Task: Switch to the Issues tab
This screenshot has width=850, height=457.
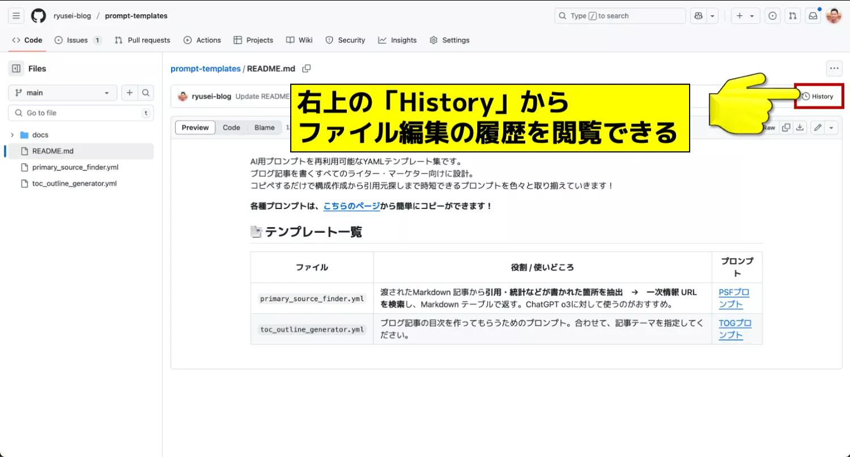Action: (x=78, y=40)
